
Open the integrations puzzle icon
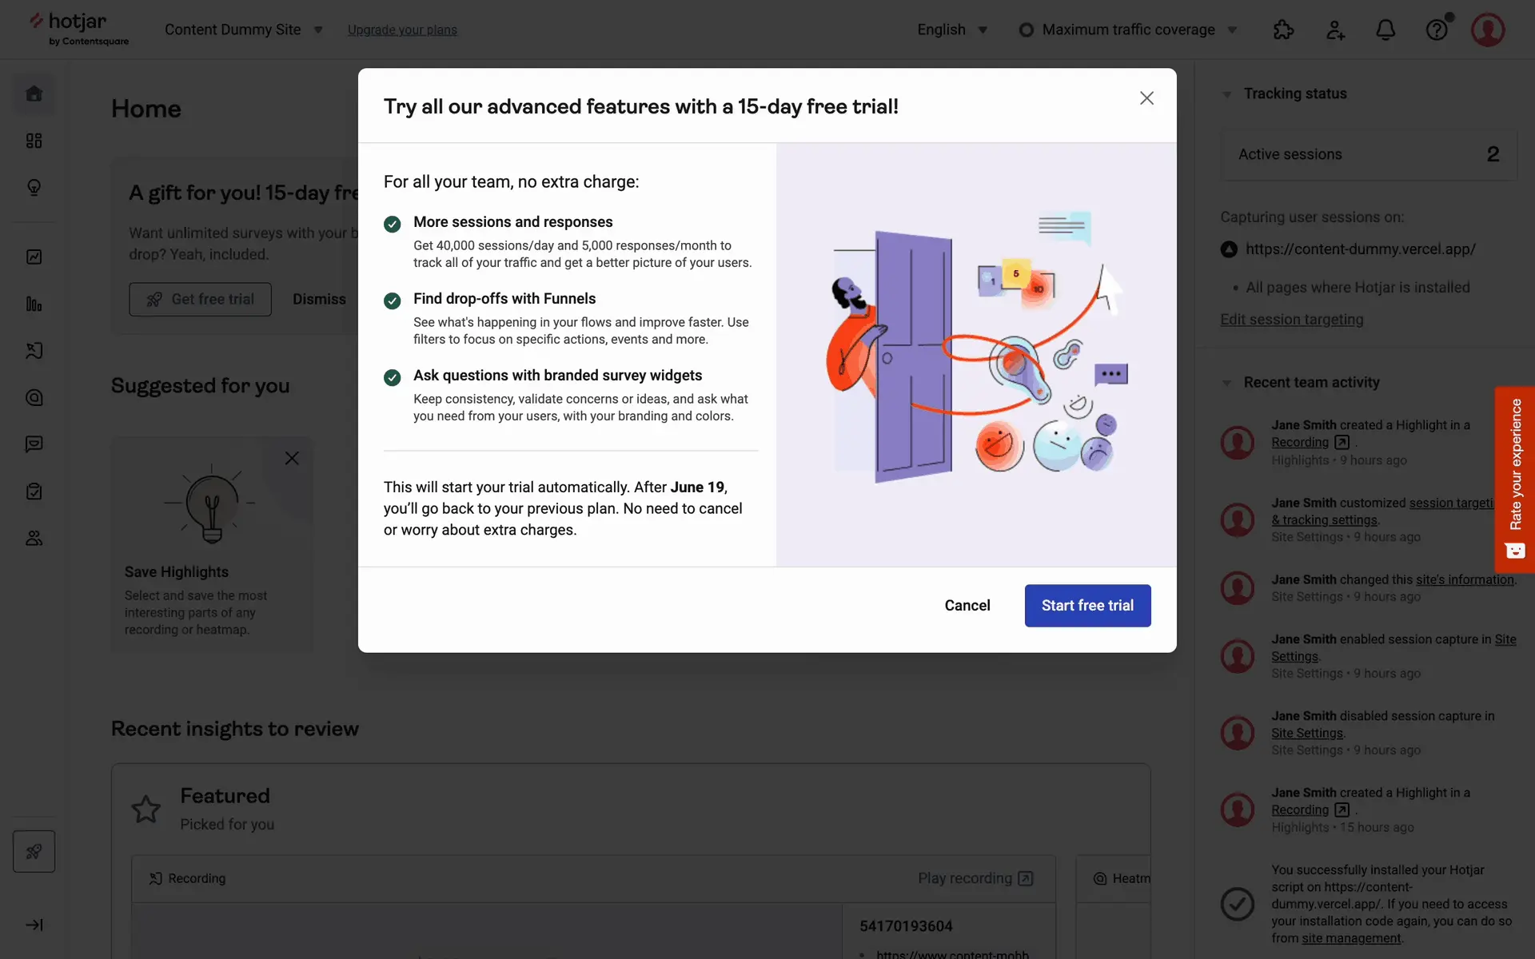(1283, 30)
